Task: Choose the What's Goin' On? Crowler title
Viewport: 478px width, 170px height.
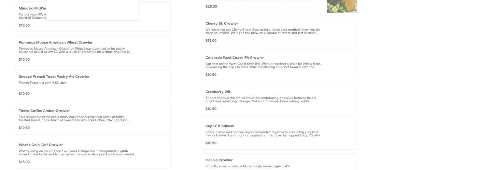Action: [41, 145]
